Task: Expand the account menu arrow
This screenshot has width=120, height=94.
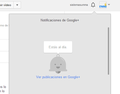Action: pos(109,5)
